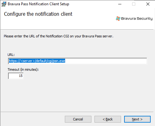Minimize the setup window
155x126 pixels.
tap(120, 4)
